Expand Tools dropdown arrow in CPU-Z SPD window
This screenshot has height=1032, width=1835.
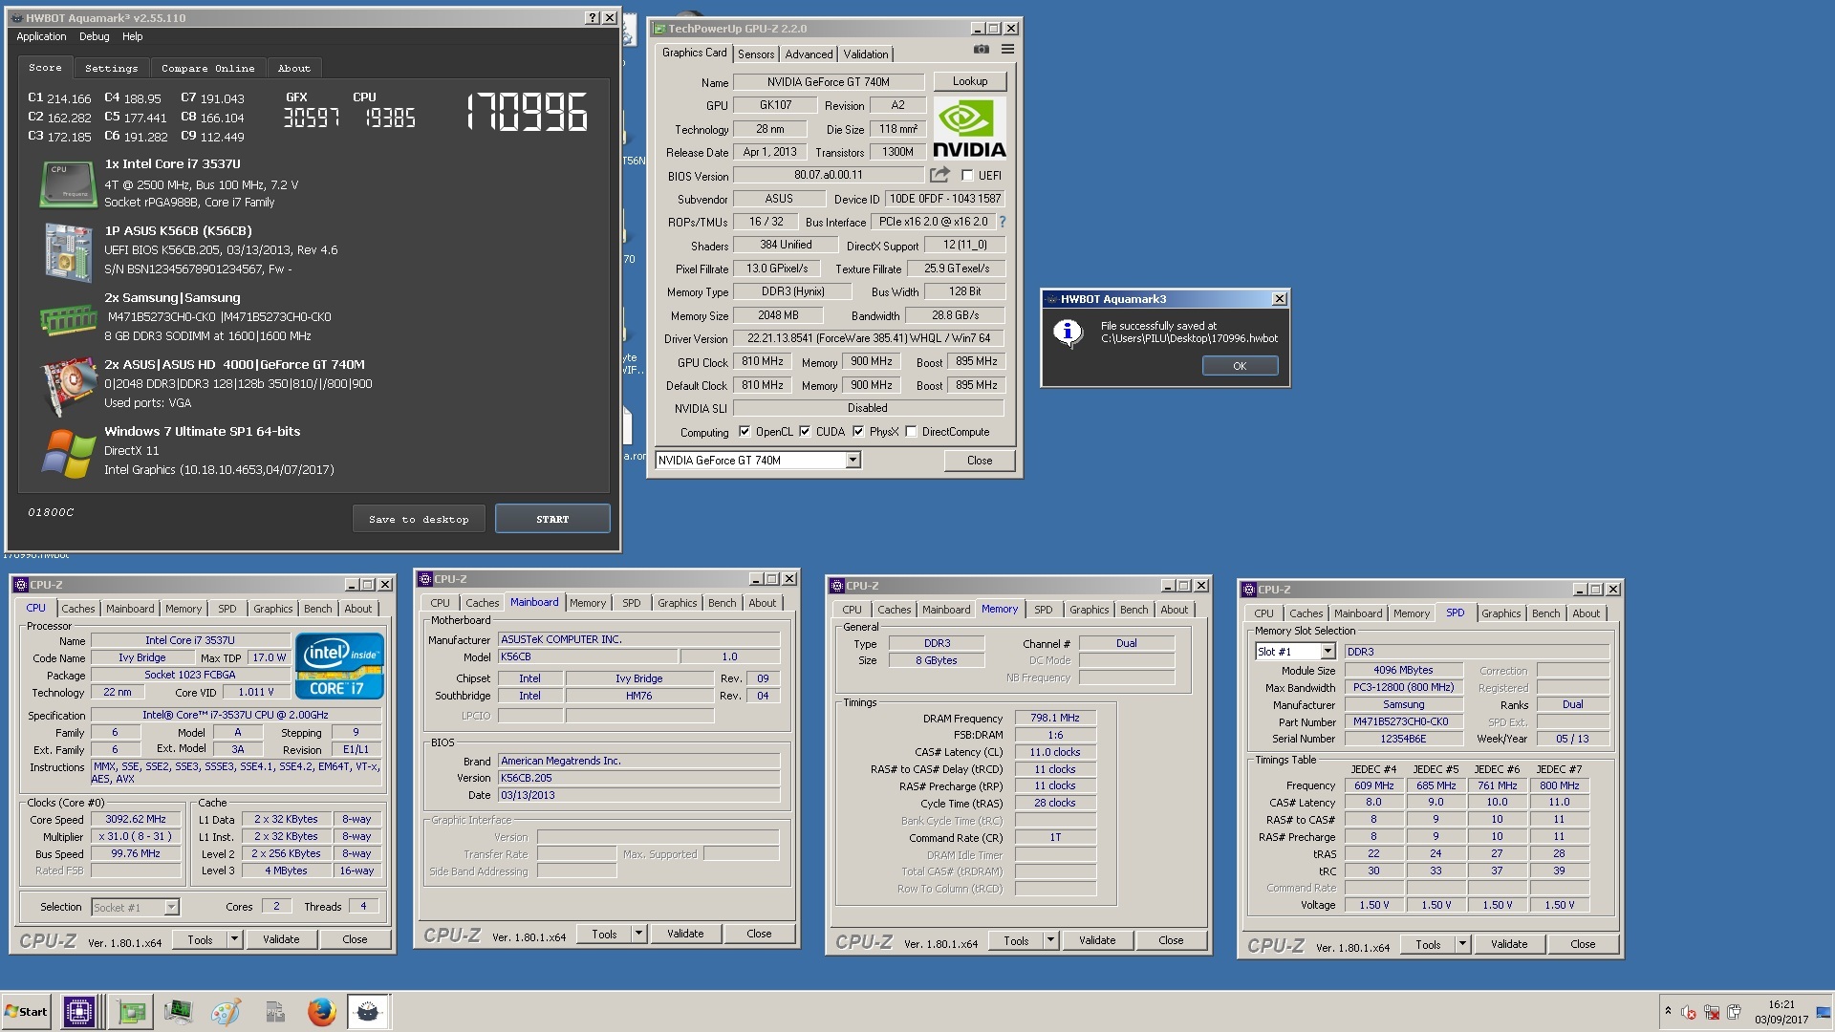pos(1461,944)
